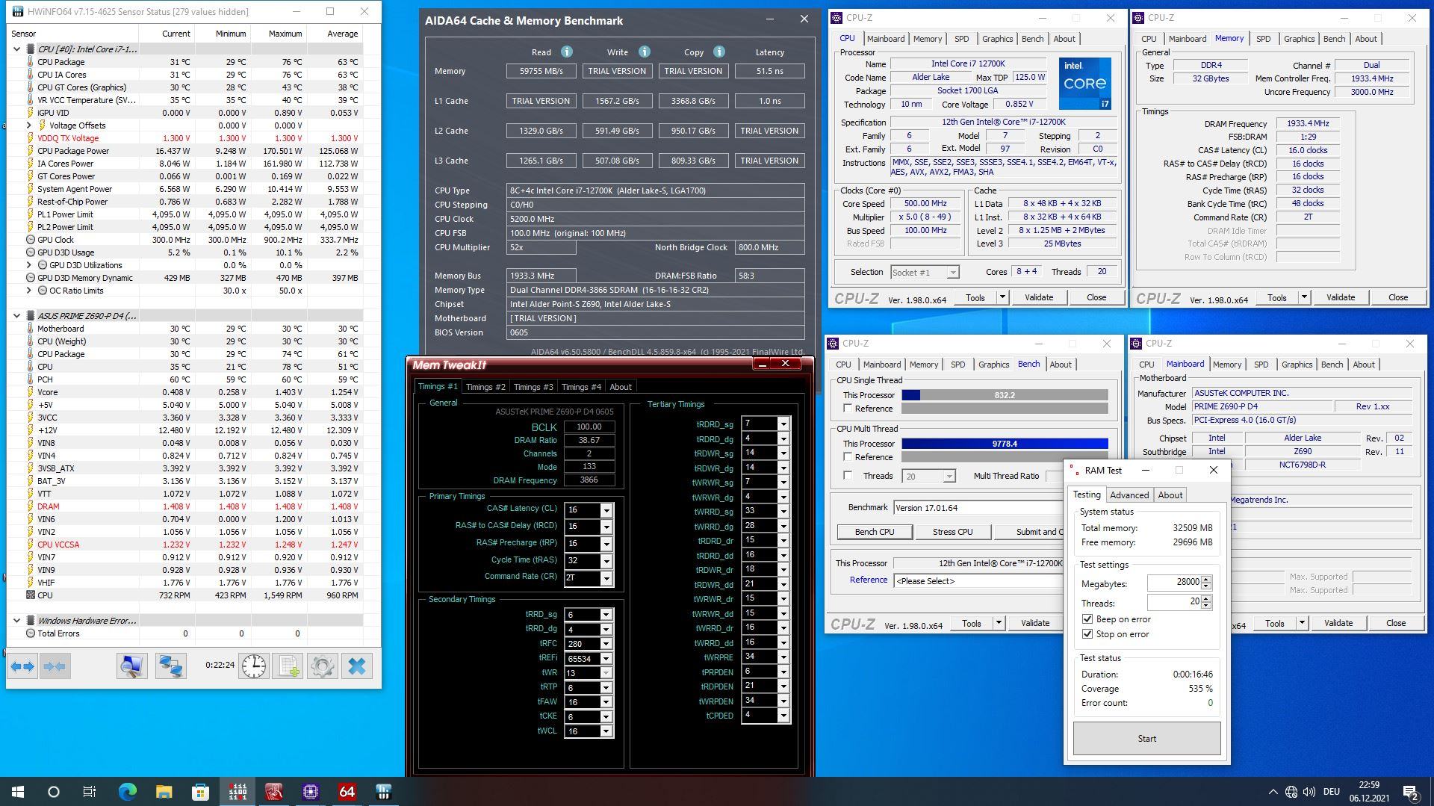Click Bench CPU button in CPU-Z
The width and height of the screenshot is (1434, 806).
click(x=874, y=532)
